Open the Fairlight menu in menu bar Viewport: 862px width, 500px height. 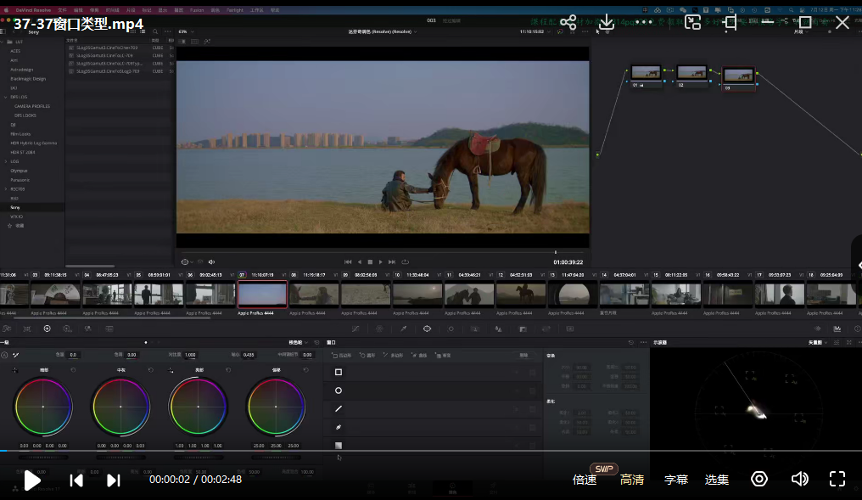tap(235, 10)
